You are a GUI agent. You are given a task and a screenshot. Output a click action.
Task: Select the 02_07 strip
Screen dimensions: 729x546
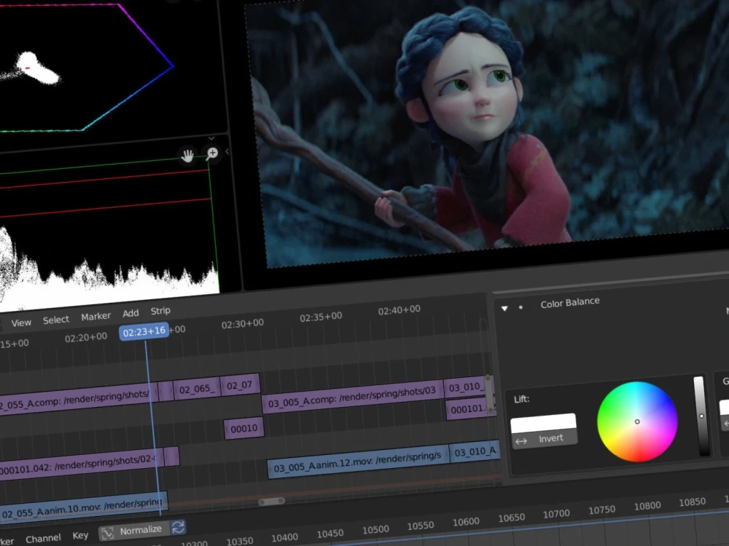coord(240,385)
